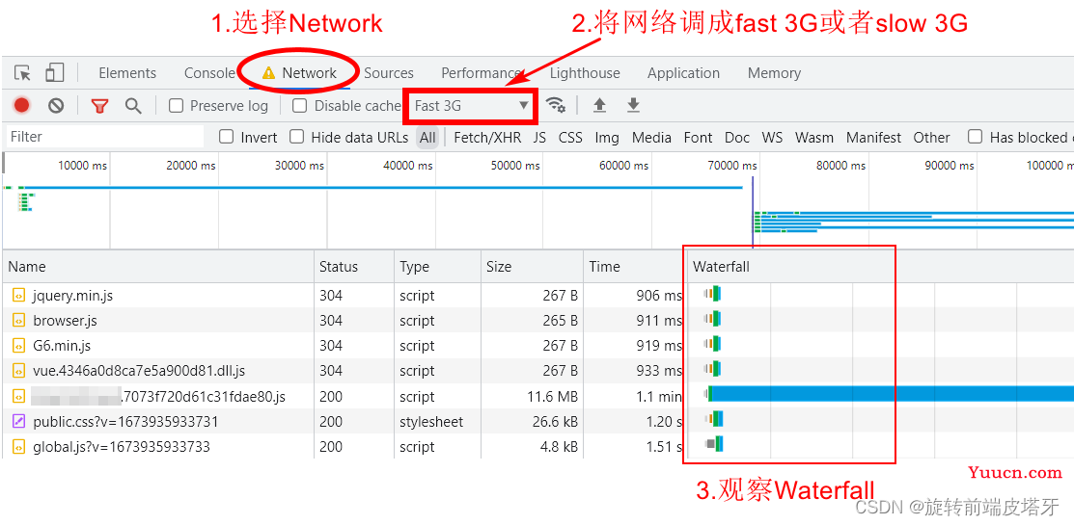
Task: Activate the inspect element picker icon
Action: (x=22, y=73)
